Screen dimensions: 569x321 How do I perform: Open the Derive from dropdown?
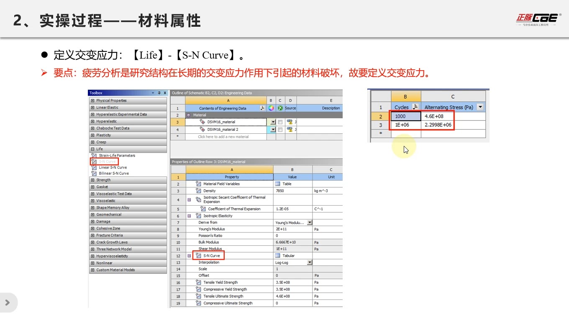[x=309, y=222]
